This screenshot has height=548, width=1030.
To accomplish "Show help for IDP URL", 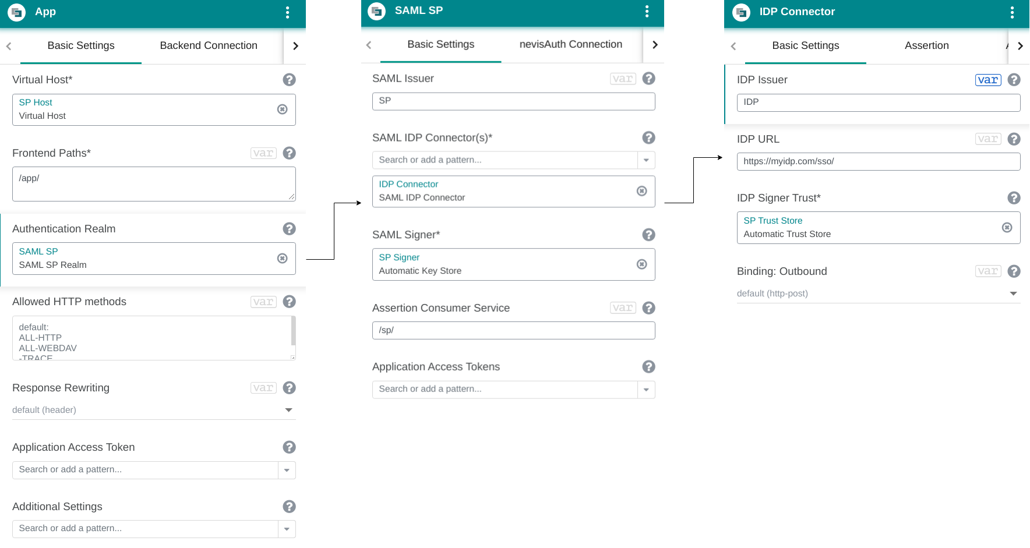I will (1014, 139).
